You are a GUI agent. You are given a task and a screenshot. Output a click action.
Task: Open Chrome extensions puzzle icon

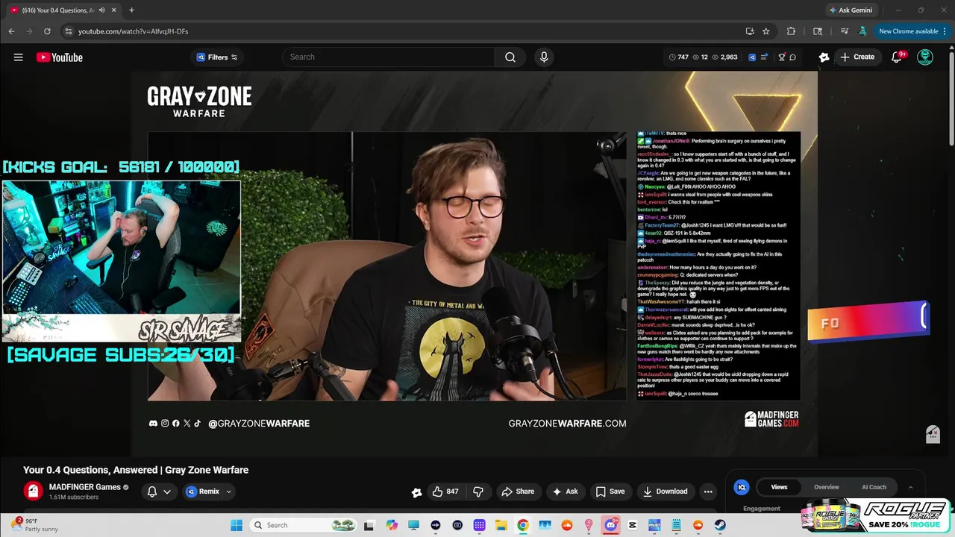point(791,31)
